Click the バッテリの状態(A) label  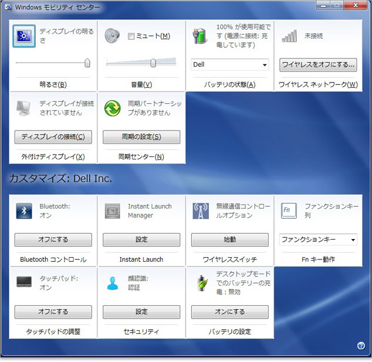[229, 84]
